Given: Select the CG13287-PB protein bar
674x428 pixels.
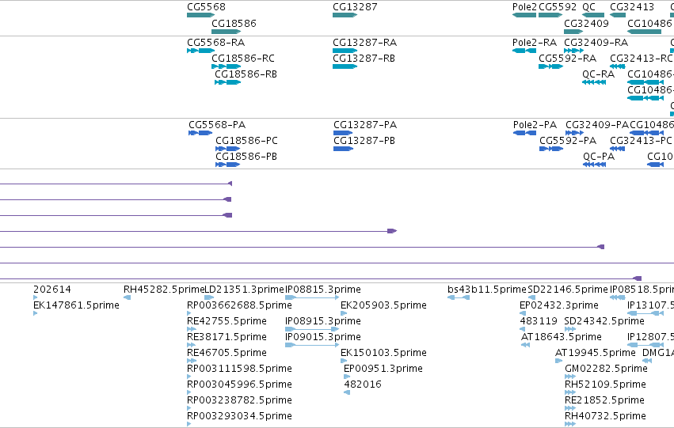Looking at the screenshot, I should pos(344,149).
